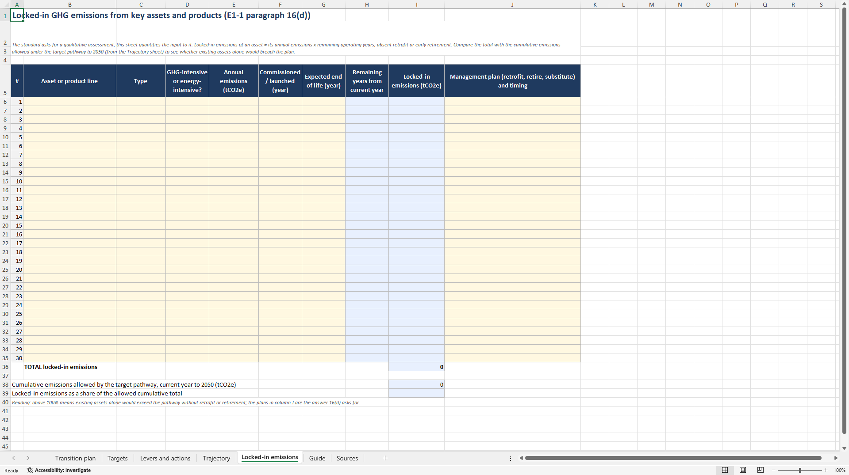Screen dimensions: 849x475
Task: Click the 'Management plan' header cell
Action: click(x=512, y=81)
